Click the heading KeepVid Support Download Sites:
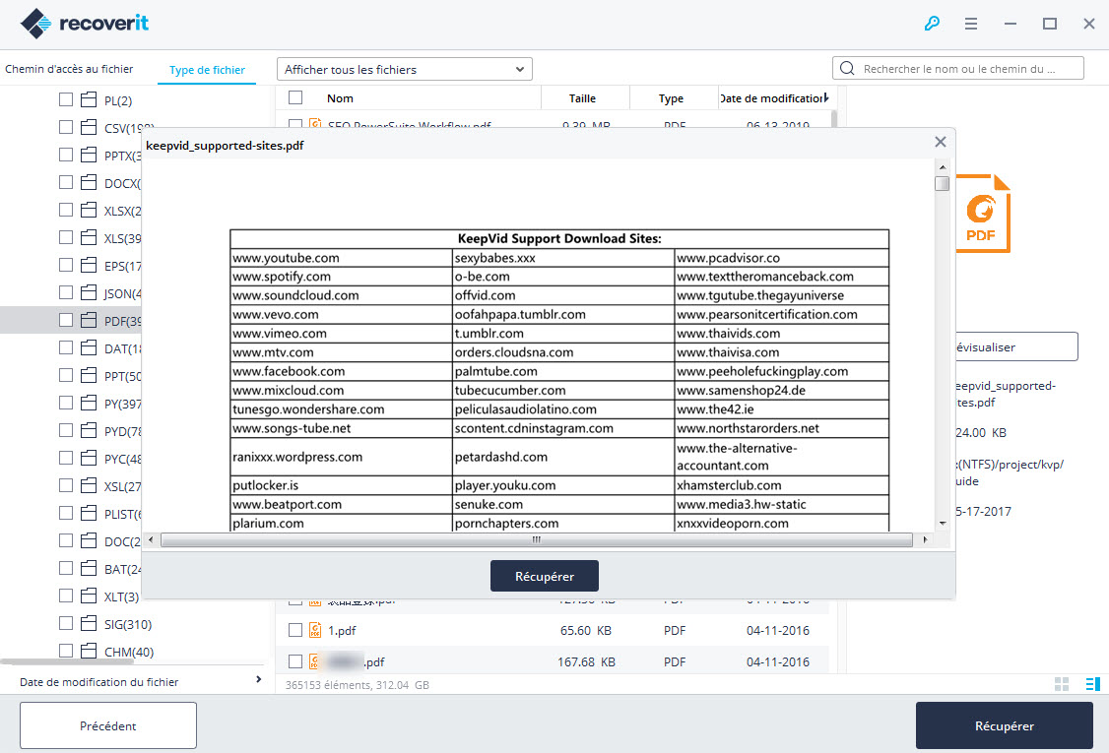This screenshot has width=1109, height=753. tap(559, 239)
